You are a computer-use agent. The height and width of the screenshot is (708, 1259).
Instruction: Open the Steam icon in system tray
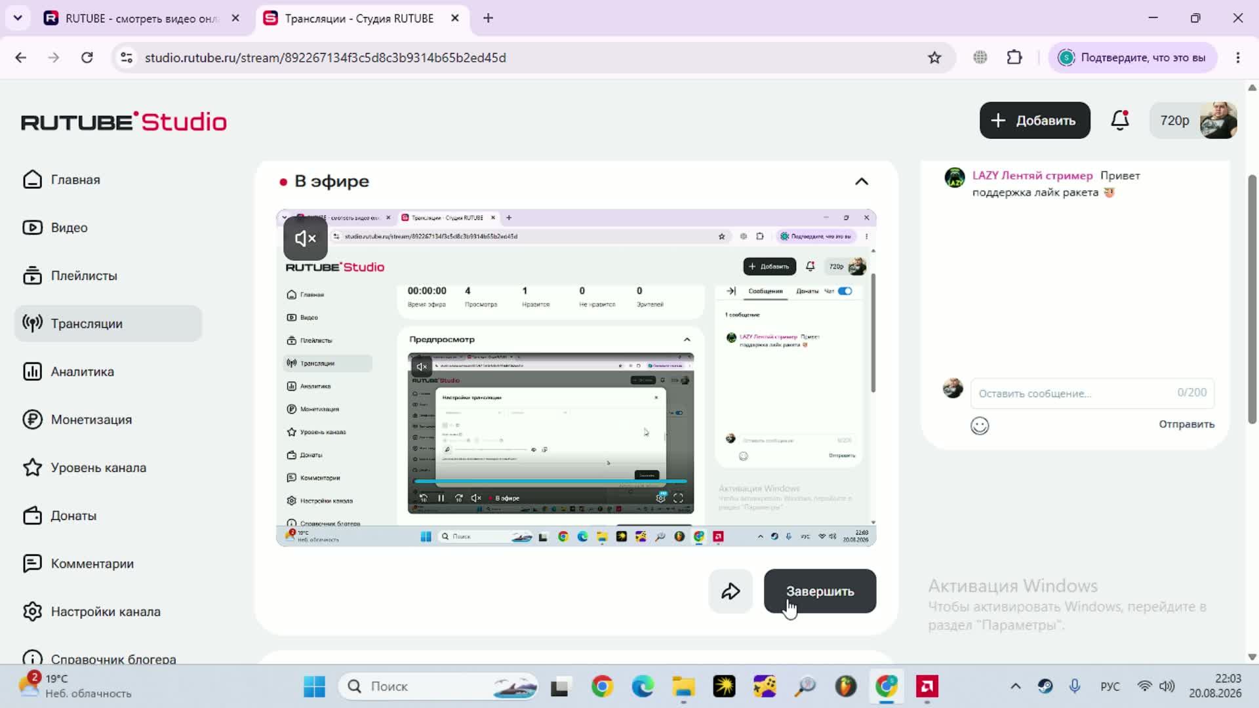tap(1045, 686)
